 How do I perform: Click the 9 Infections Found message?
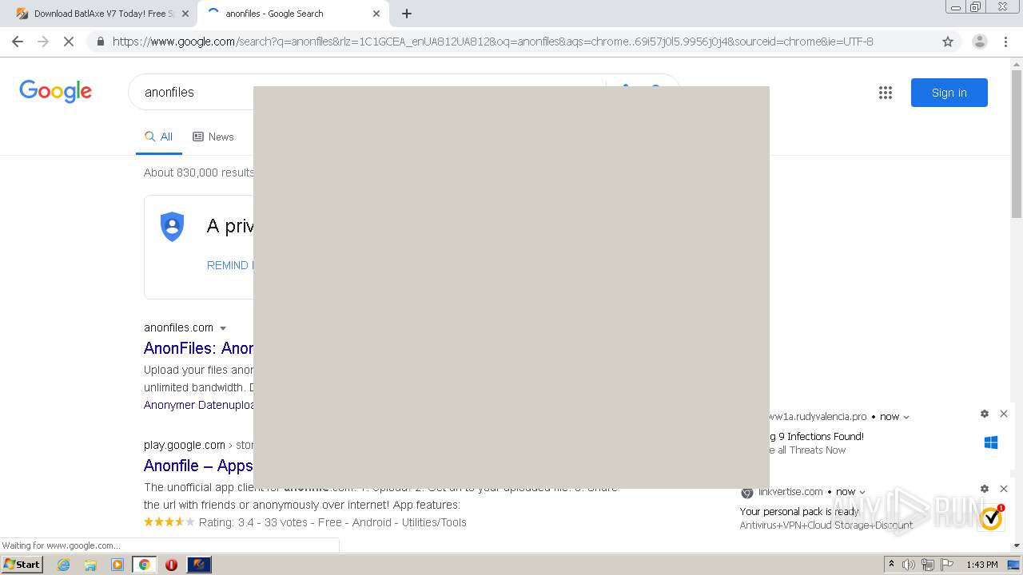(x=817, y=436)
